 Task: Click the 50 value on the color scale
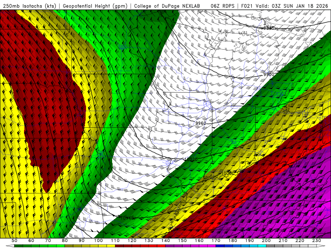pos(14,241)
